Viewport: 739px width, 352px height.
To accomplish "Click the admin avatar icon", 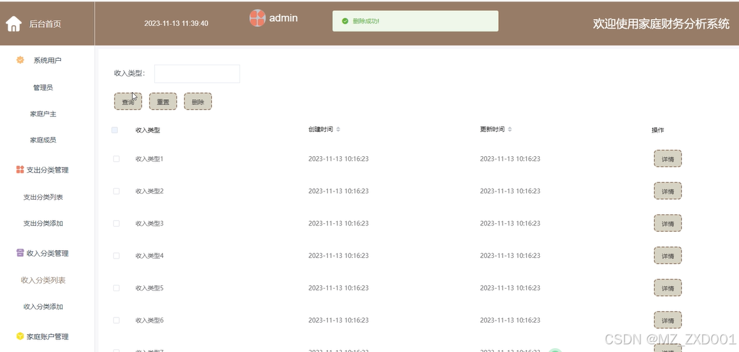I will (x=257, y=18).
